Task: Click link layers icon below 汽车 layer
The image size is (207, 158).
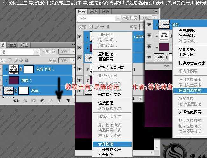Action: (x=16, y=101)
